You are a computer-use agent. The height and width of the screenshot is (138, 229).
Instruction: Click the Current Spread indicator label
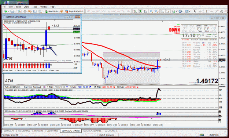(x=34, y=87)
